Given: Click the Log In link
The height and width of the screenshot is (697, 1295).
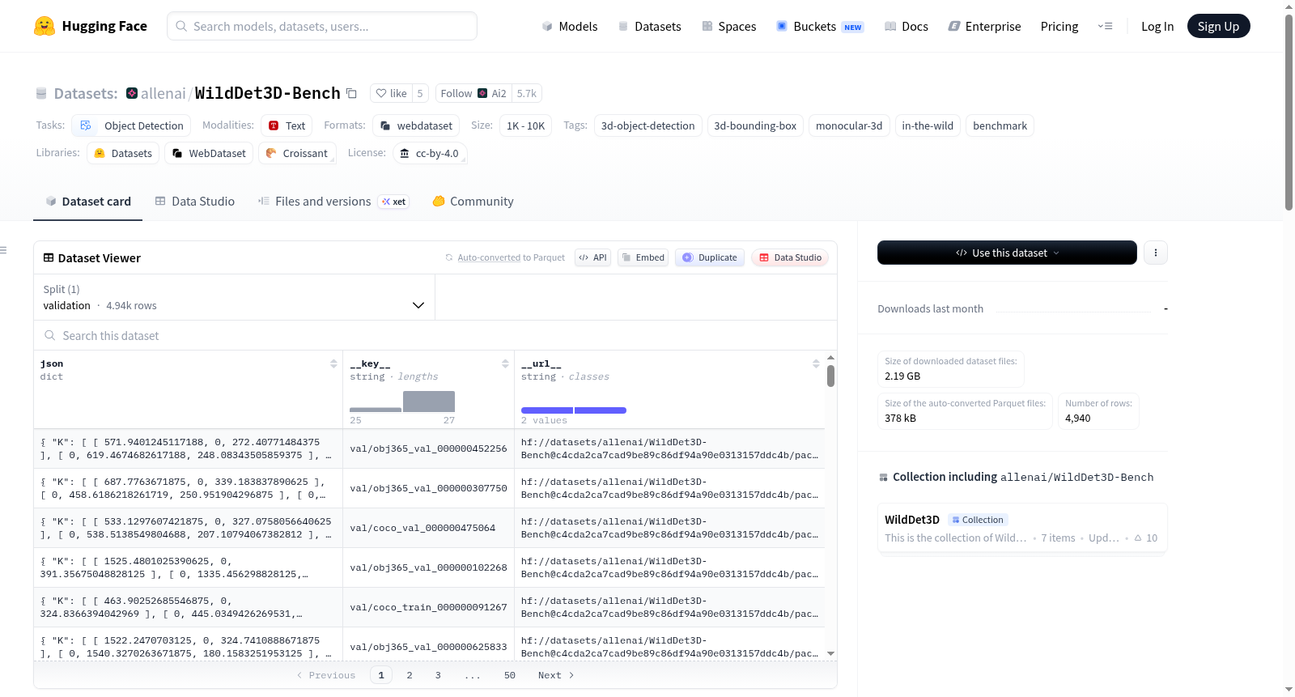Looking at the screenshot, I should 1157,26.
